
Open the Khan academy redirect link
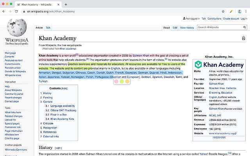tap(68, 49)
